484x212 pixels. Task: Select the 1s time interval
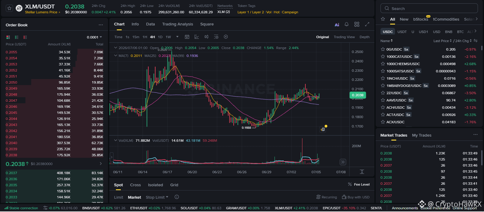(x=127, y=37)
